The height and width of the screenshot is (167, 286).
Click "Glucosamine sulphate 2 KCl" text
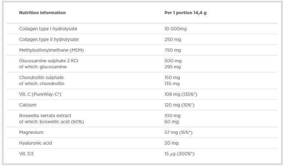tap(48, 61)
